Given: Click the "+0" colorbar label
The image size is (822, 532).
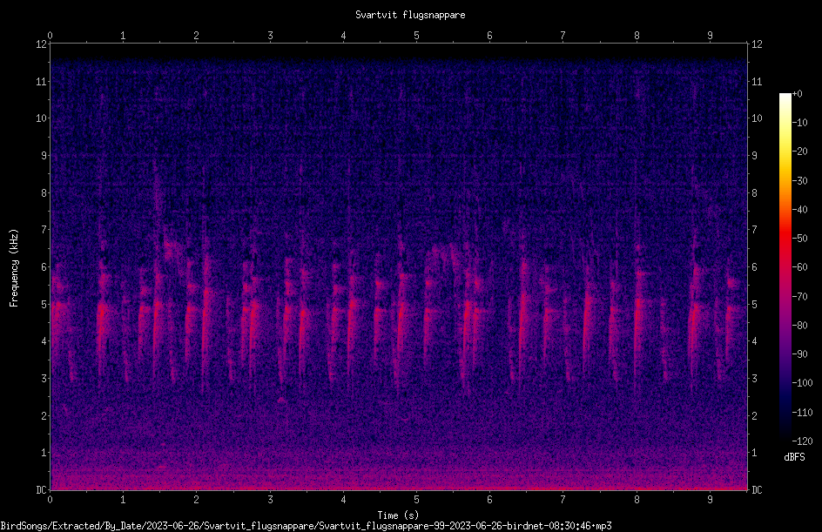Looking at the screenshot, I should [797, 94].
